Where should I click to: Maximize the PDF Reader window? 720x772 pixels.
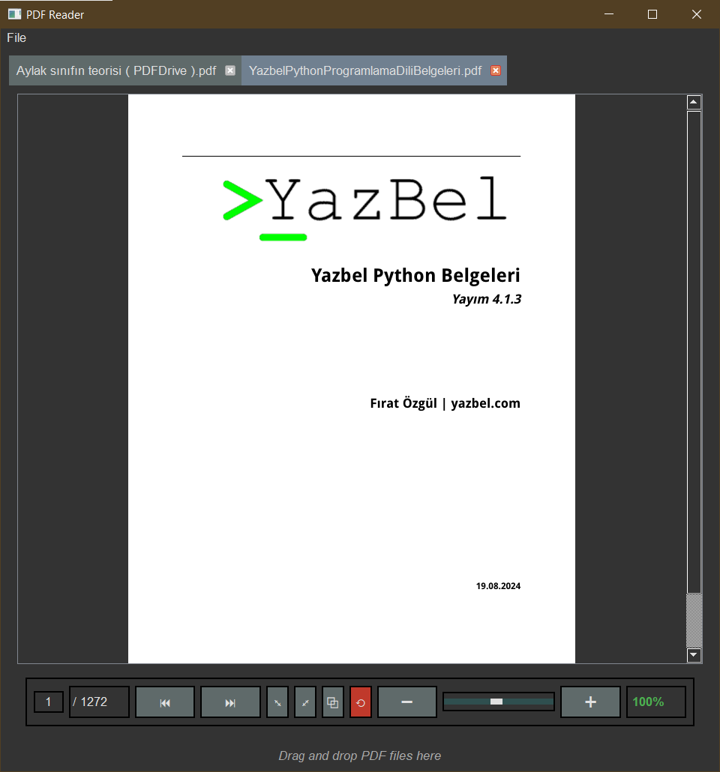click(x=652, y=14)
